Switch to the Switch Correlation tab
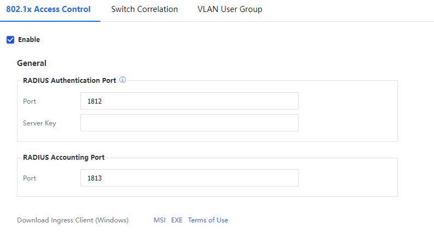The width and height of the screenshot is (434, 235). [144, 9]
